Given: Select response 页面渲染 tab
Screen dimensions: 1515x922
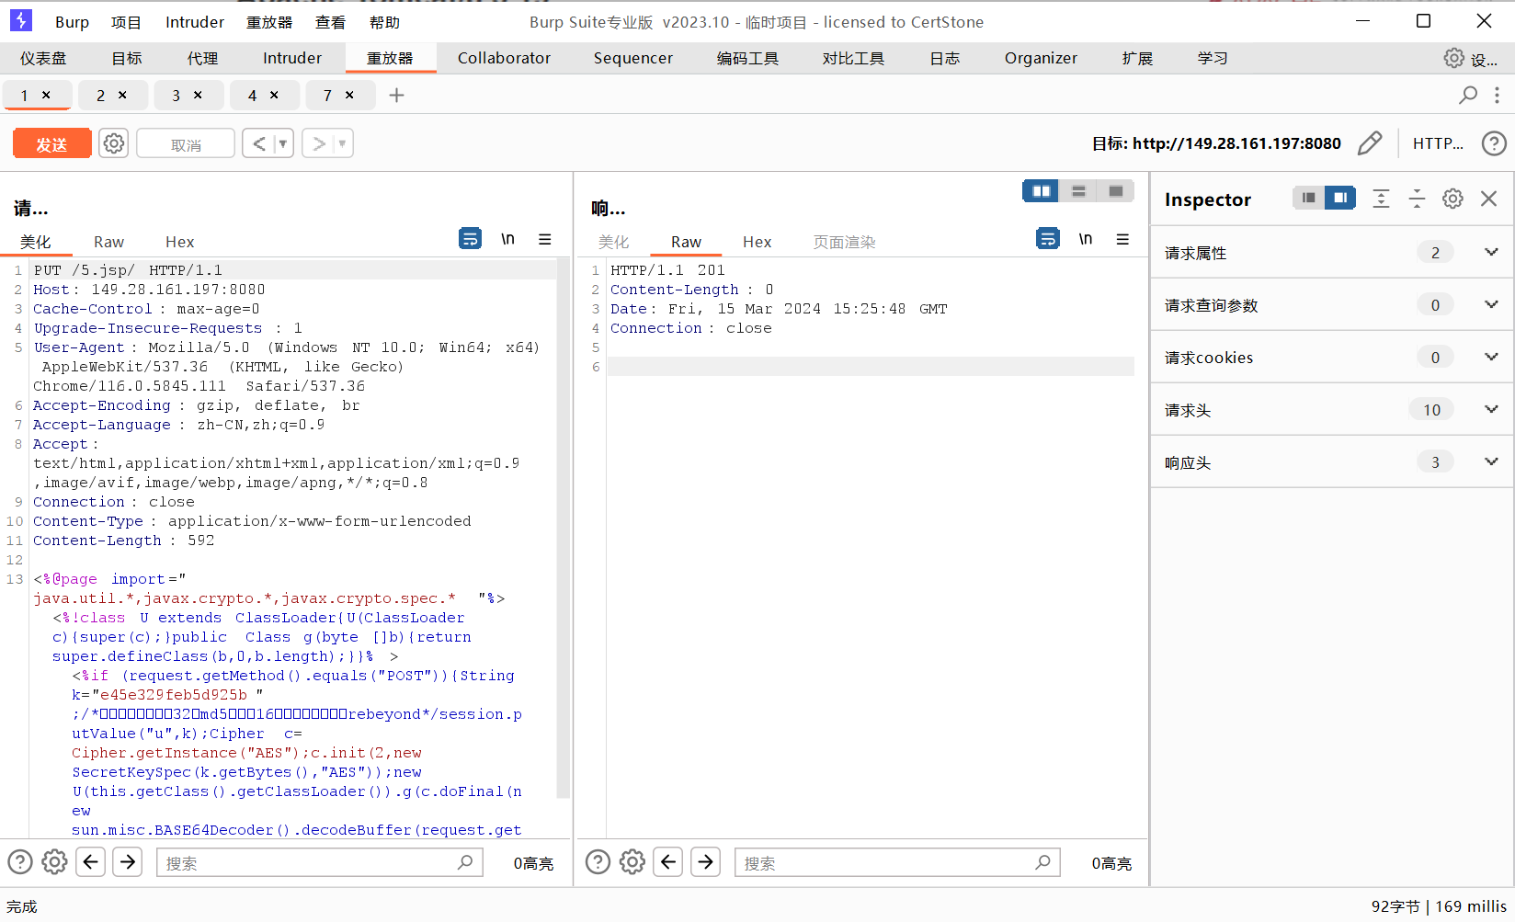Looking at the screenshot, I should (x=844, y=242).
